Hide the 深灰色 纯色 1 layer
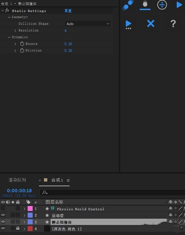Image resolution: width=185 pixels, height=235 pixels. coord(3,228)
